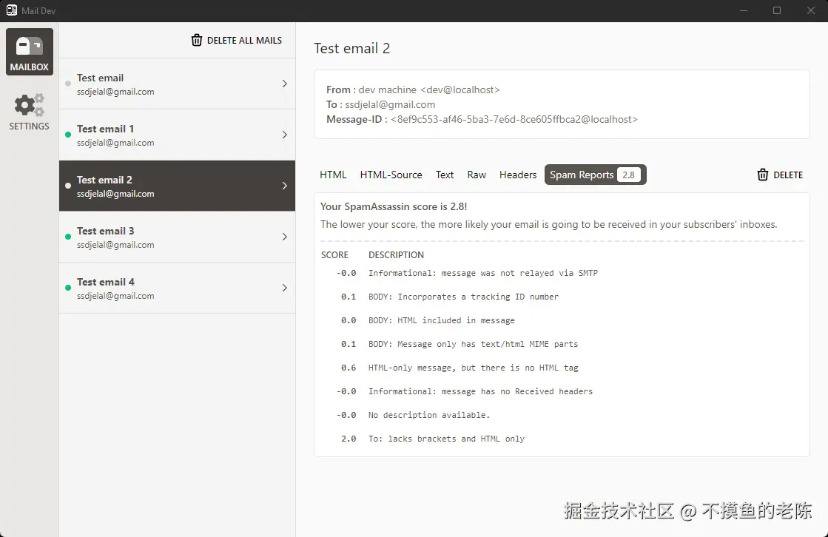Click grey read dot on Test email
The height and width of the screenshot is (537, 828).
(68, 84)
